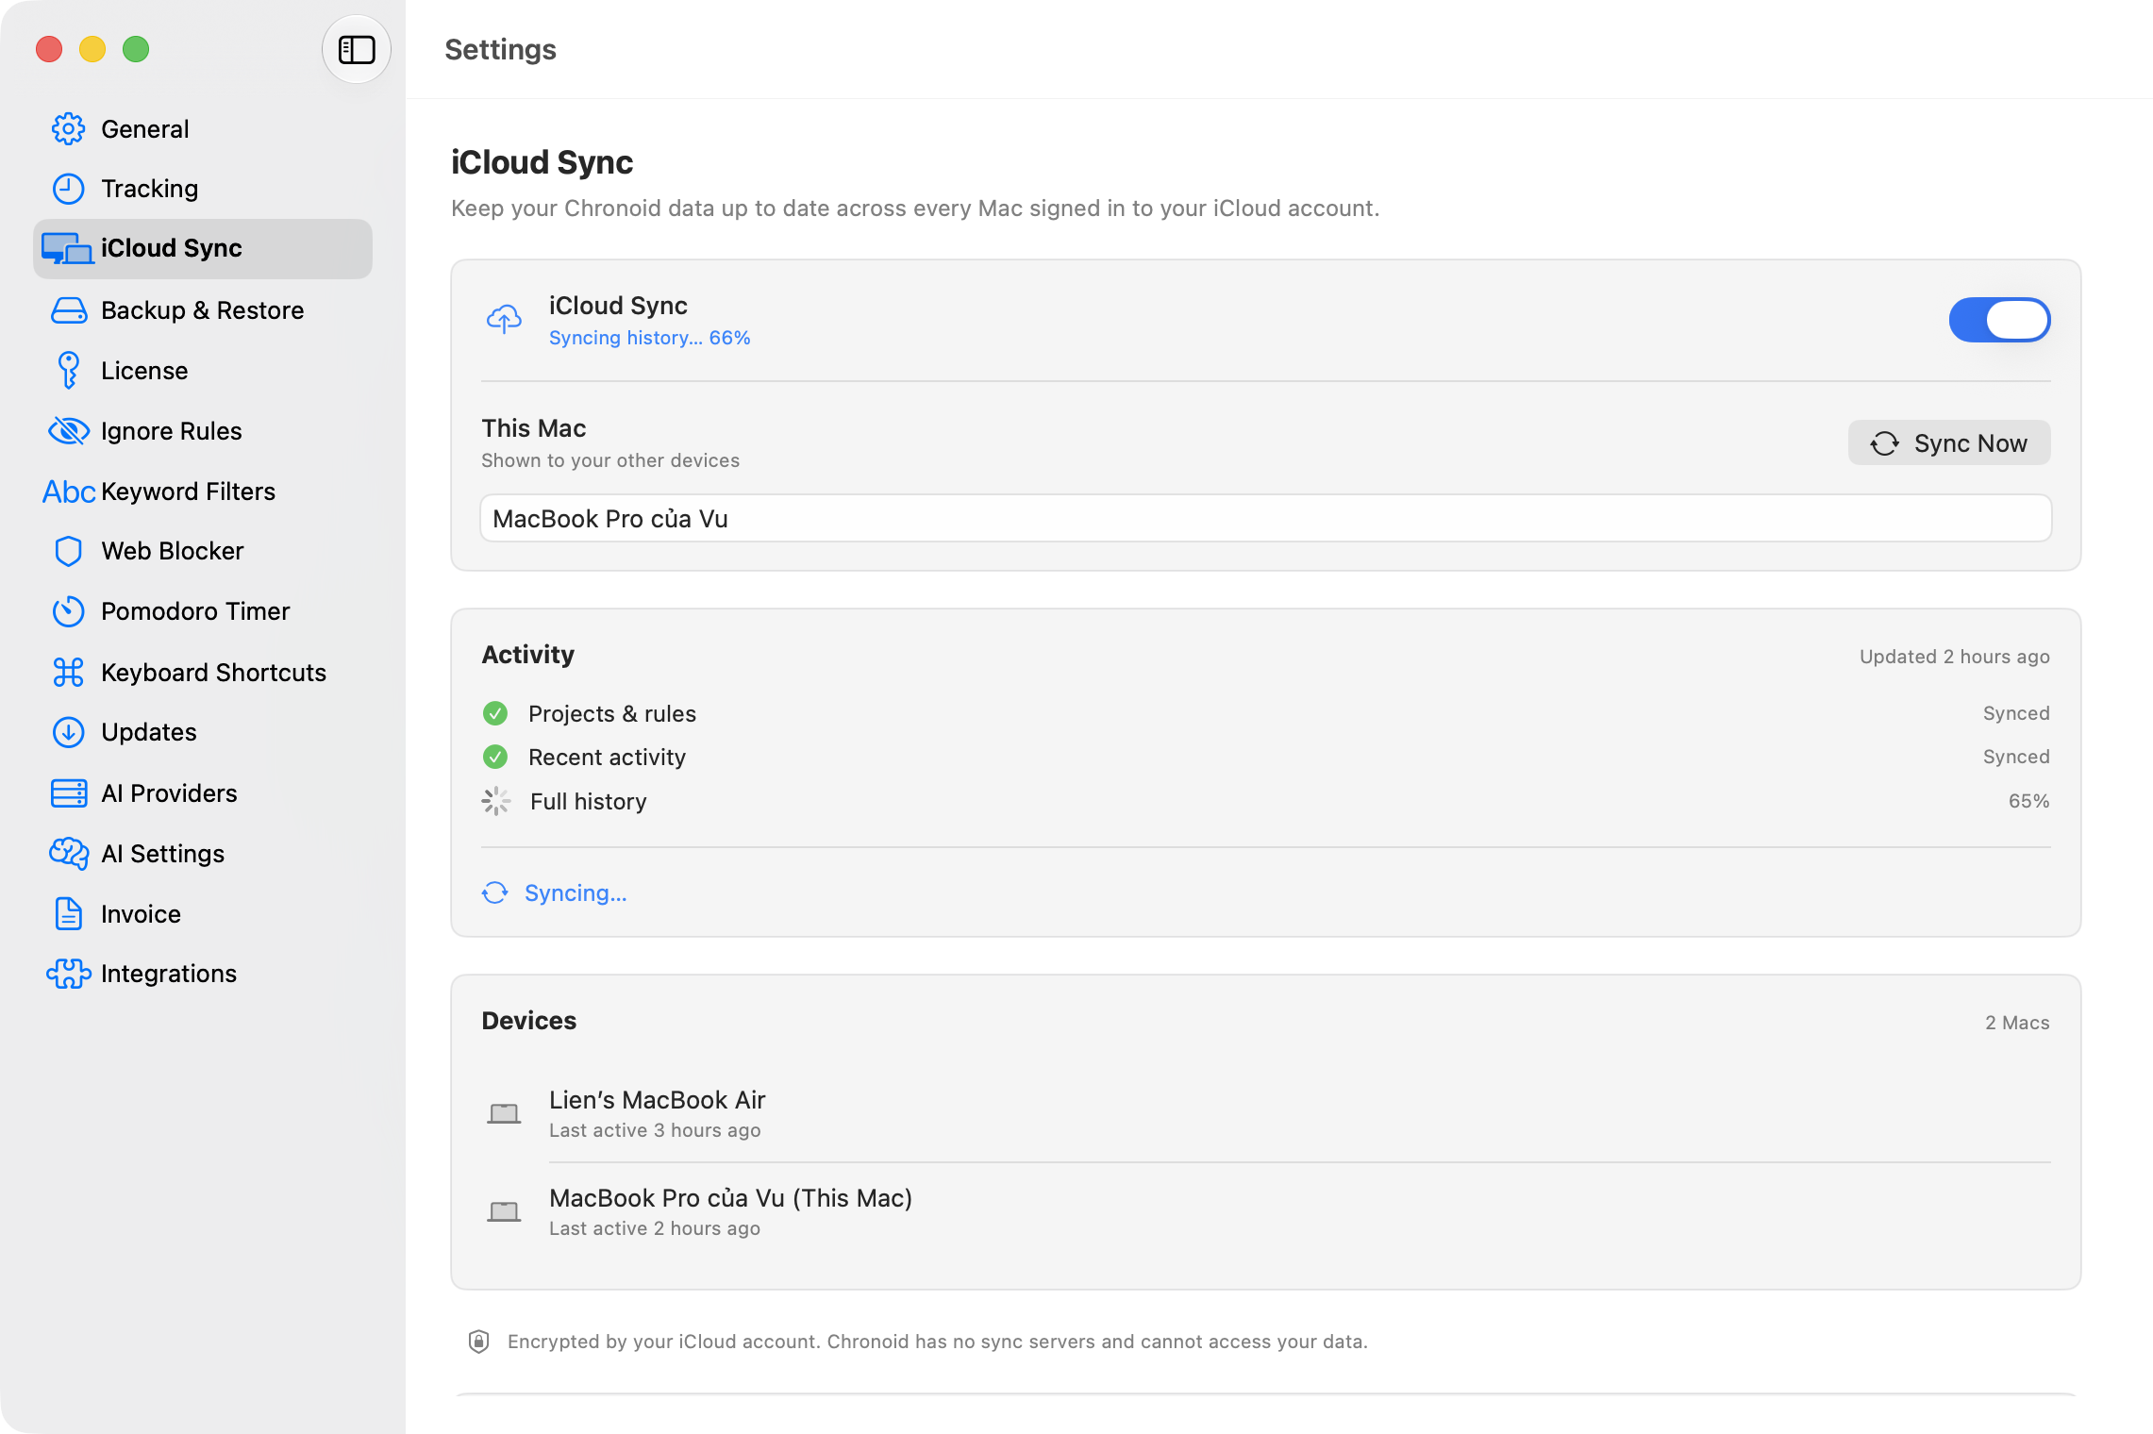Click the Ignore Rules crossed-eye icon

click(68, 431)
